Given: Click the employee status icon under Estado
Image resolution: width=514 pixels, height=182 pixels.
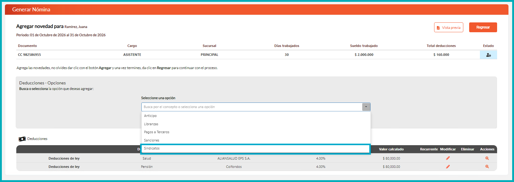Looking at the screenshot, I should [x=488, y=55].
